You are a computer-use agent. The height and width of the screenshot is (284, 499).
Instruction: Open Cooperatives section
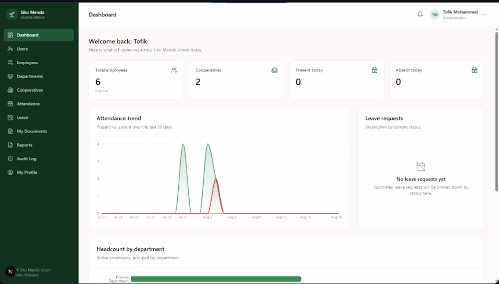[38, 90]
